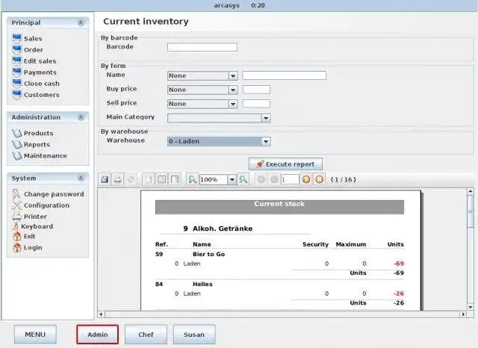Click the report vertical scrollbar thumb
Viewport: 478px width, 348px height.
(x=471, y=211)
